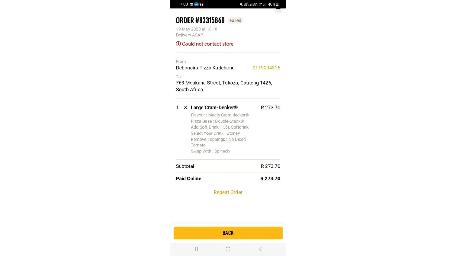The height and width of the screenshot is (256, 456).
Task: Tap the Failed status badge
Action: (235, 20)
